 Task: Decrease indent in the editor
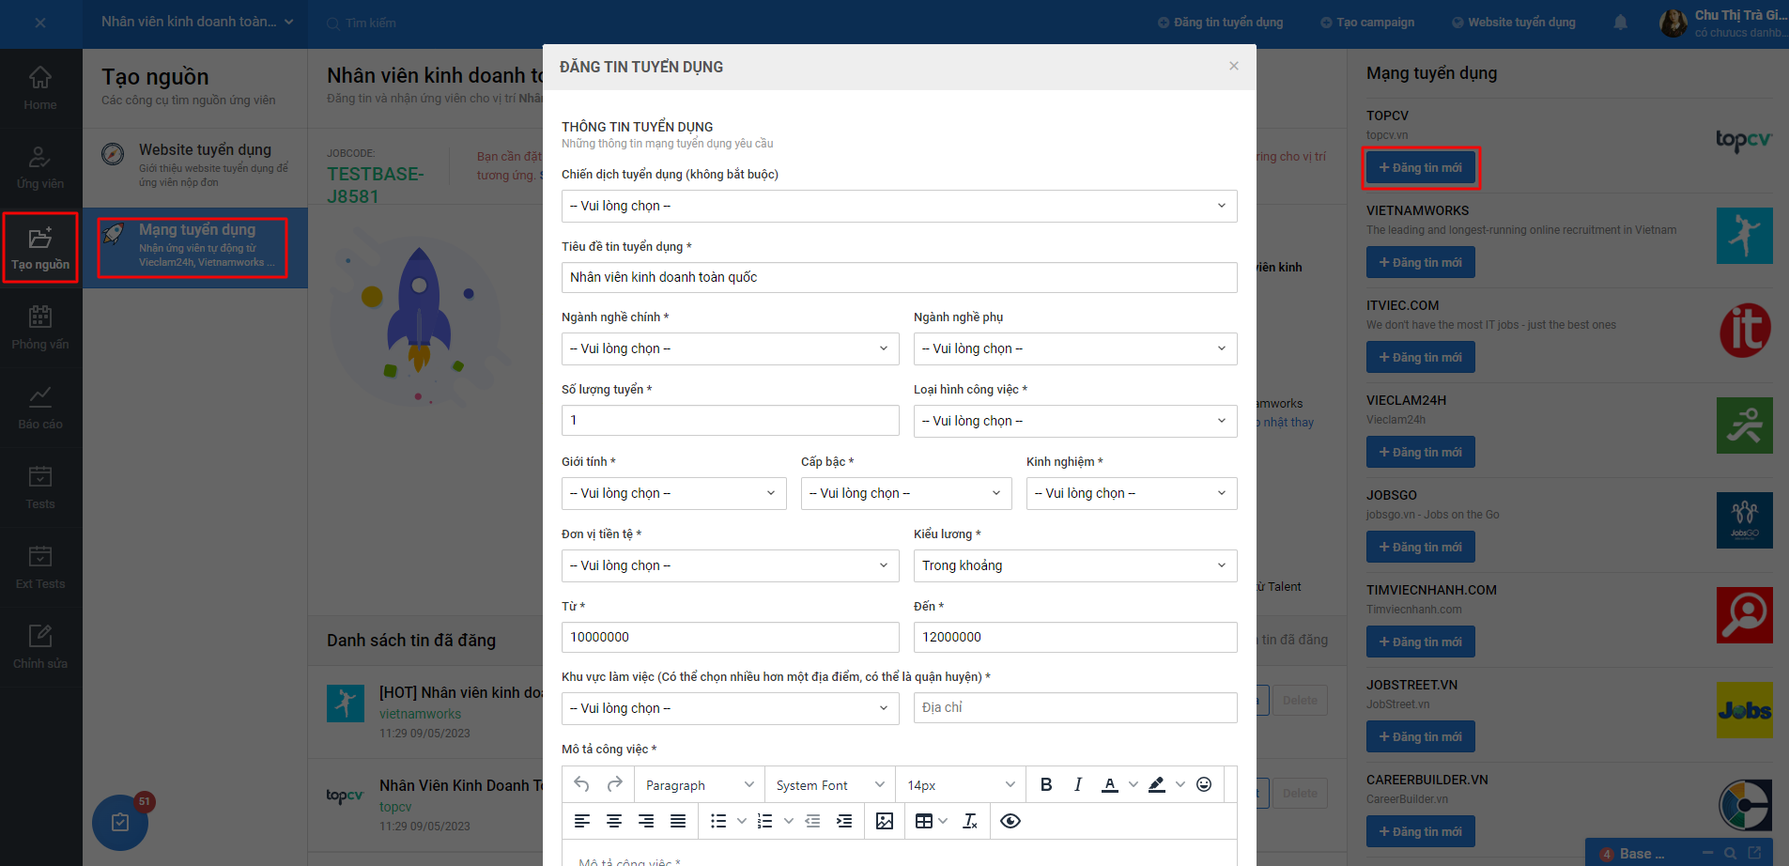(x=812, y=821)
